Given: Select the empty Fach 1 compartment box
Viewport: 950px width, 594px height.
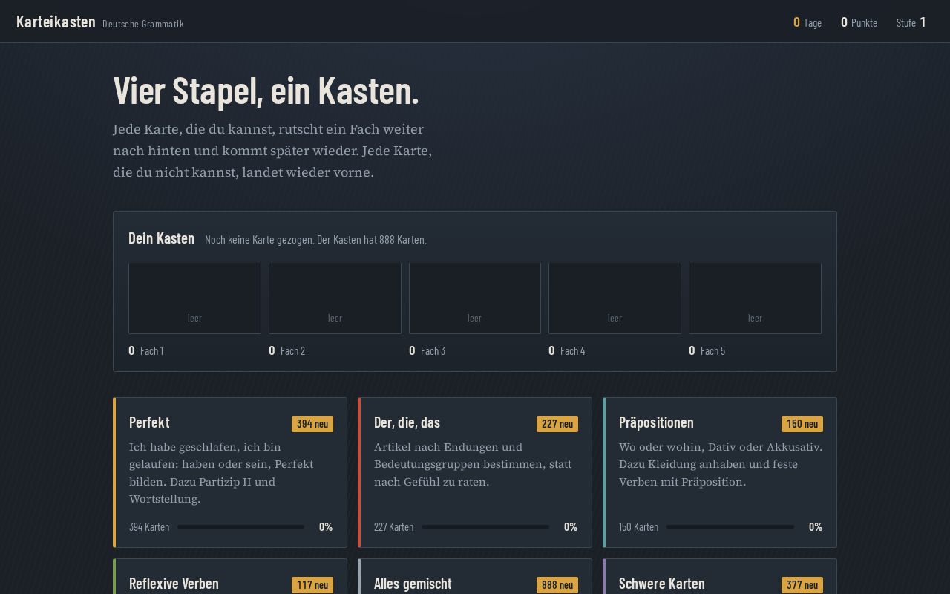Looking at the screenshot, I should pos(194,298).
